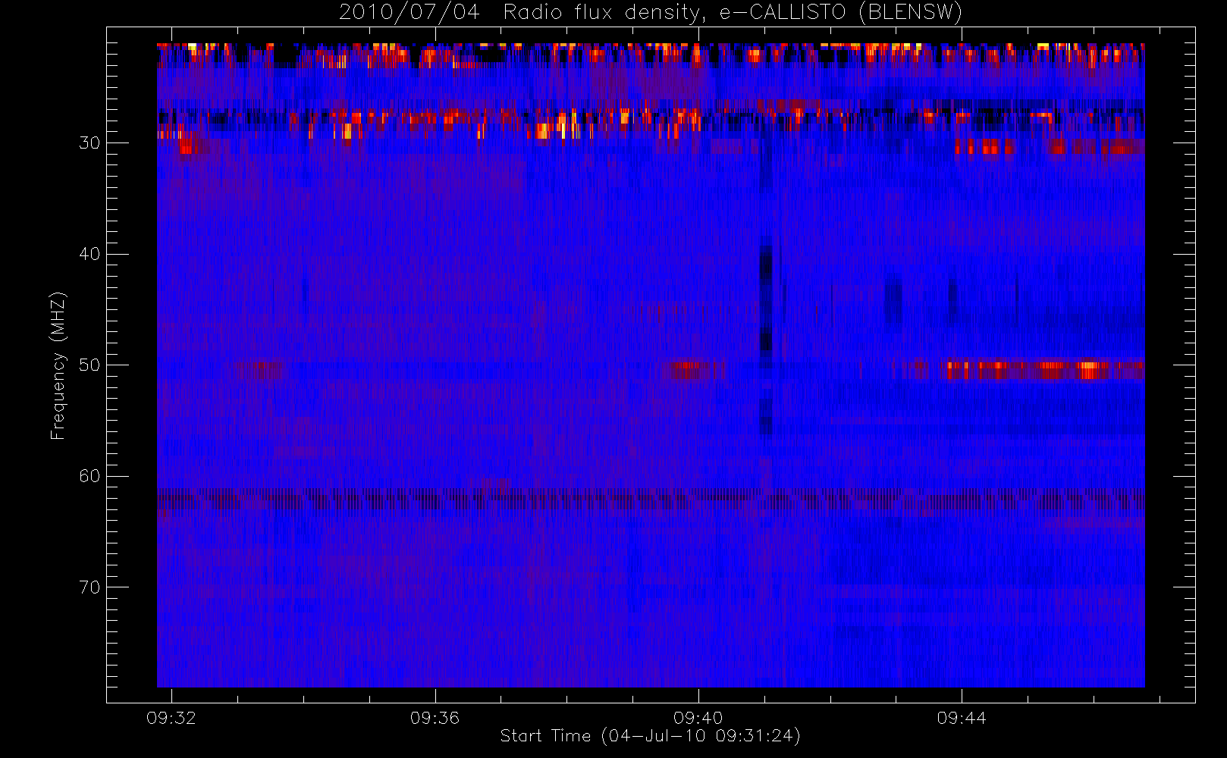The image size is (1227, 758).
Task: Click the 30 frequency tick label
Action: 89,143
